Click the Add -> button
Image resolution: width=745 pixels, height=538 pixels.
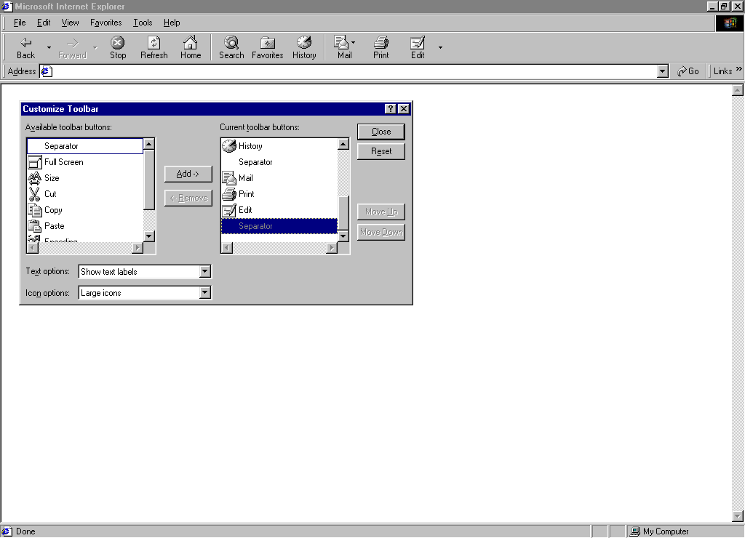pyautogui.click(x=188, y=174)
